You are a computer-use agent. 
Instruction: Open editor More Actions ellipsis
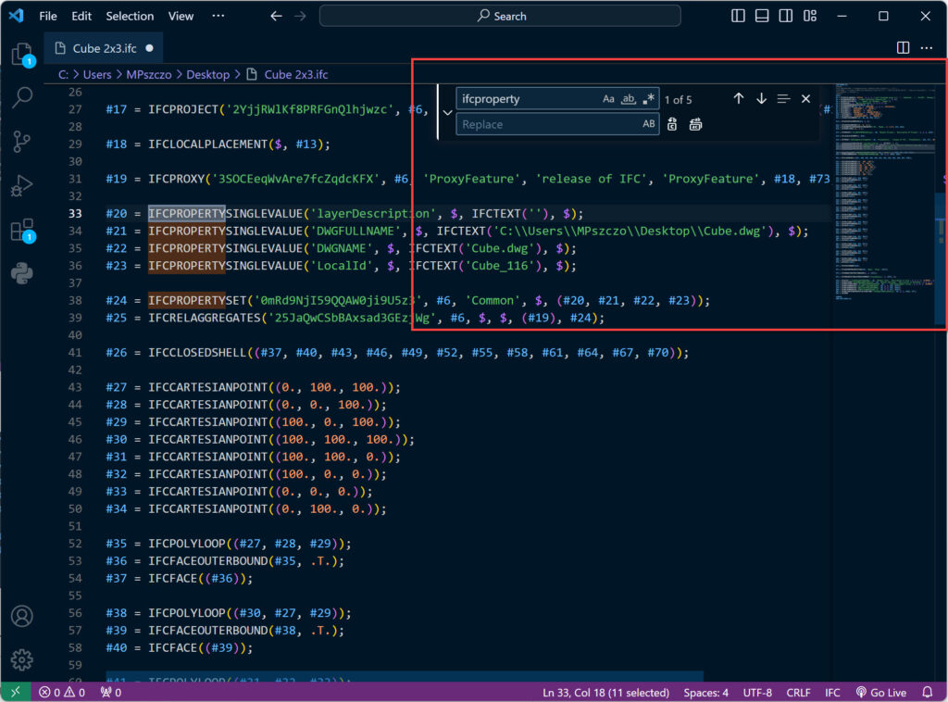coord(926,48)
